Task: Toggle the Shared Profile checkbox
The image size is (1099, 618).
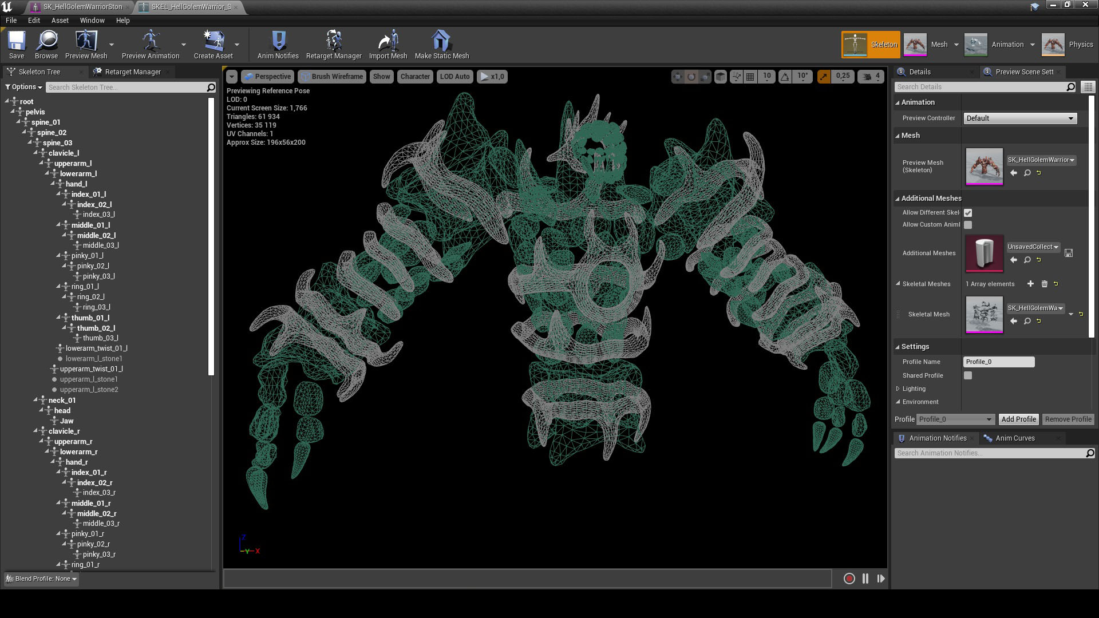Action: click(968, 375)
